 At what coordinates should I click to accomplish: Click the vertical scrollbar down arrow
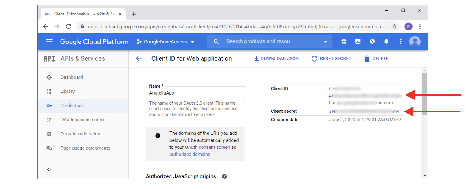coord(425,176)
